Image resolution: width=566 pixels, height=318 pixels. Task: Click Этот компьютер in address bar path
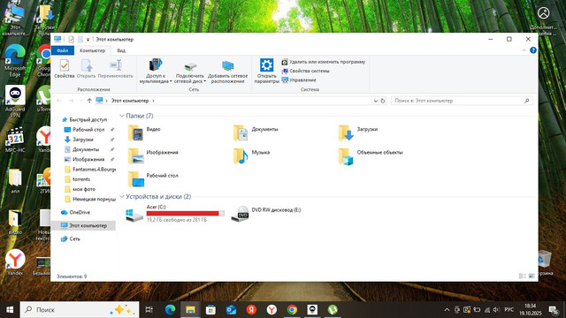(130, 101)
